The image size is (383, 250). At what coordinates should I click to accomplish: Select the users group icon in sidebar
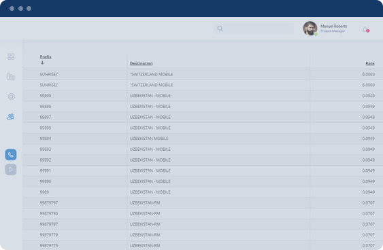tap(11, 117)
